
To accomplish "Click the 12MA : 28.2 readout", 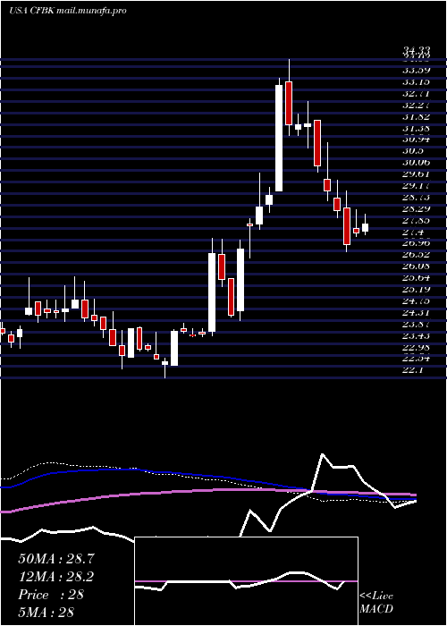I will click(x=56, y=577).
